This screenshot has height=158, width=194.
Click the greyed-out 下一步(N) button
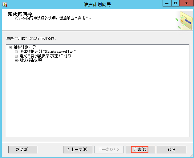[109, 149]
